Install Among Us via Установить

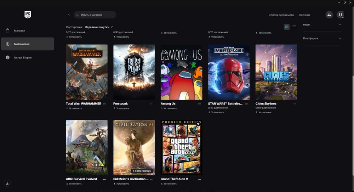pos(169,108)
